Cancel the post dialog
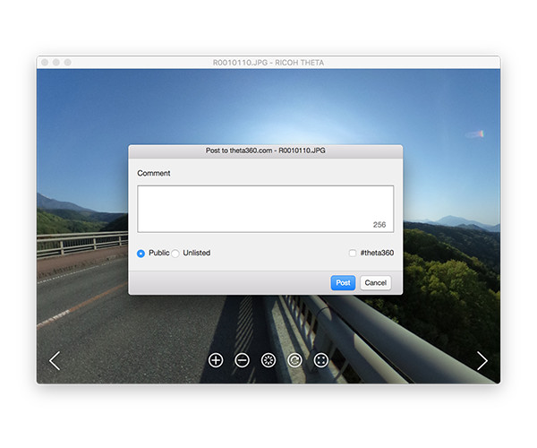The height and width of the screenshot is (448, 537). click(x=375, y=283)
